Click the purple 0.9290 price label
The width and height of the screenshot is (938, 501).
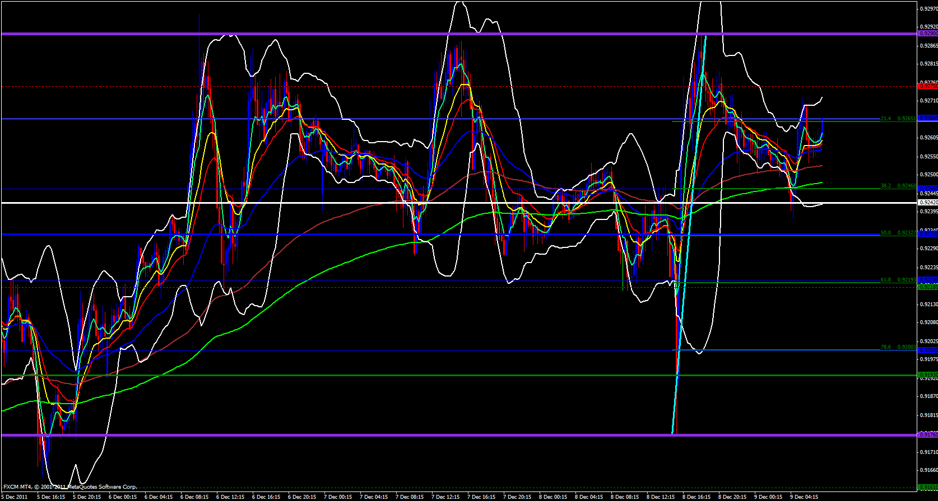click(928, 34)
